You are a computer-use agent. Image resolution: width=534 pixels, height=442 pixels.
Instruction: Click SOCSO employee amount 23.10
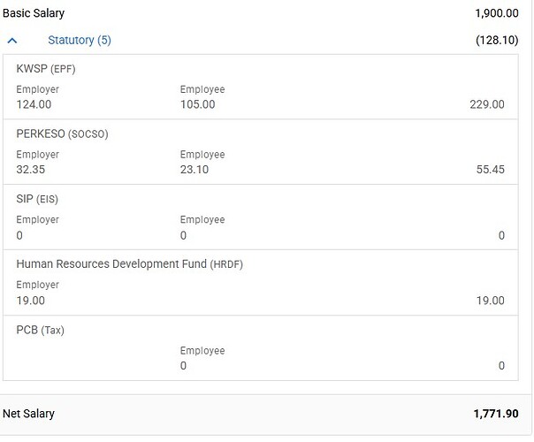[195, 169]
